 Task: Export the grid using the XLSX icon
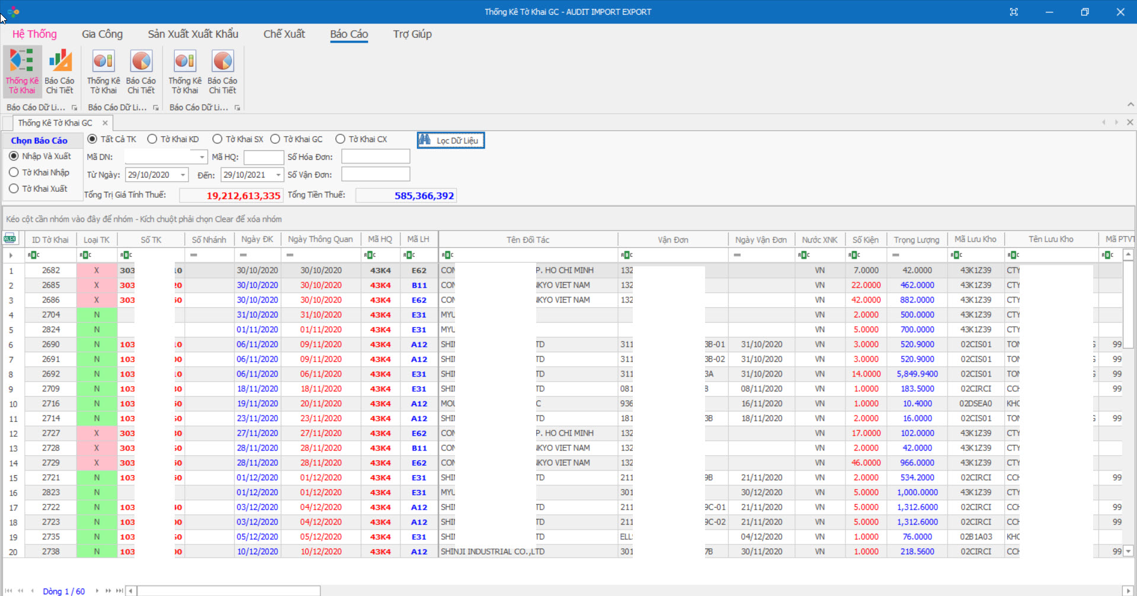click(9, 239)
